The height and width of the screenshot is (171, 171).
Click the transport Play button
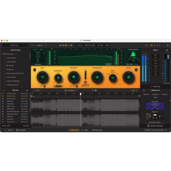point(66,45)
